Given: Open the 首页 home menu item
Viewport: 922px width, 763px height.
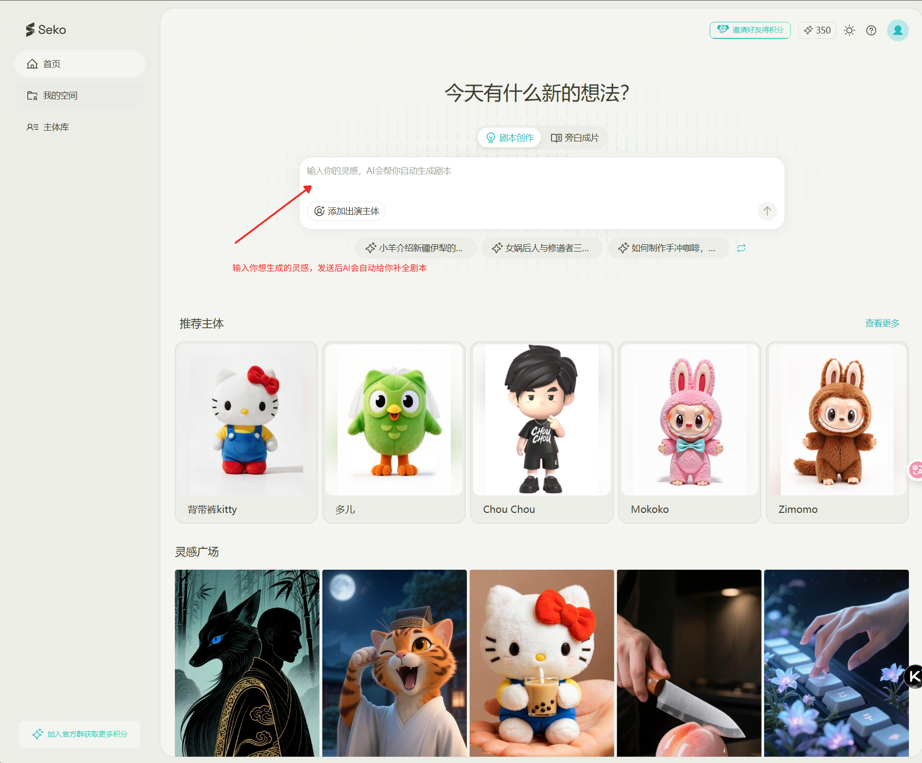Looking at the screenshot, I should click(80, 64).
